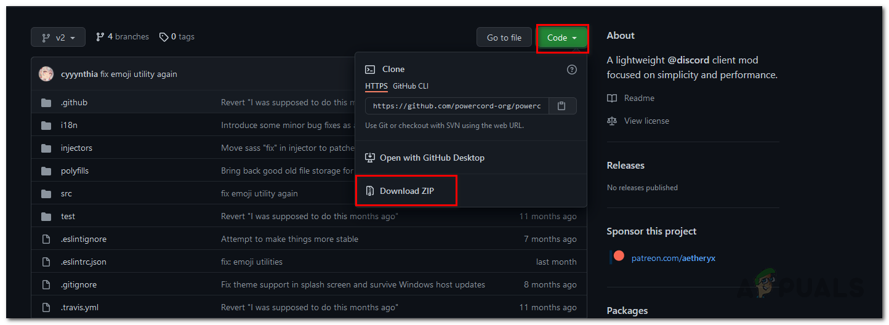Open src row commit fix emoji utility again
The height and width of the screenshot is (325, 889).
(x=259, y=193)
